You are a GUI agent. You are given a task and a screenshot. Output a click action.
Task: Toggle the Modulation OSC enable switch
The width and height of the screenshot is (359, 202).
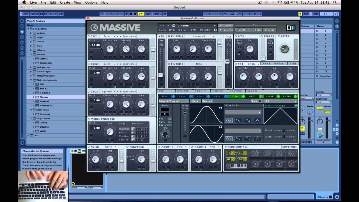[x=89, y=119]
